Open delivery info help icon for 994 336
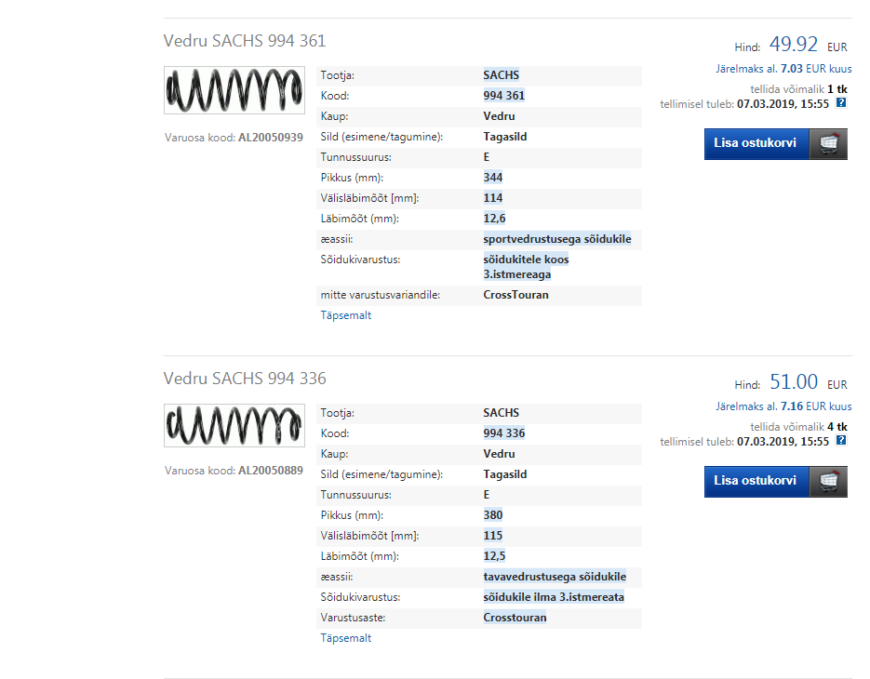Viewport: 870px width, 679px height. (x=841, y=441)
